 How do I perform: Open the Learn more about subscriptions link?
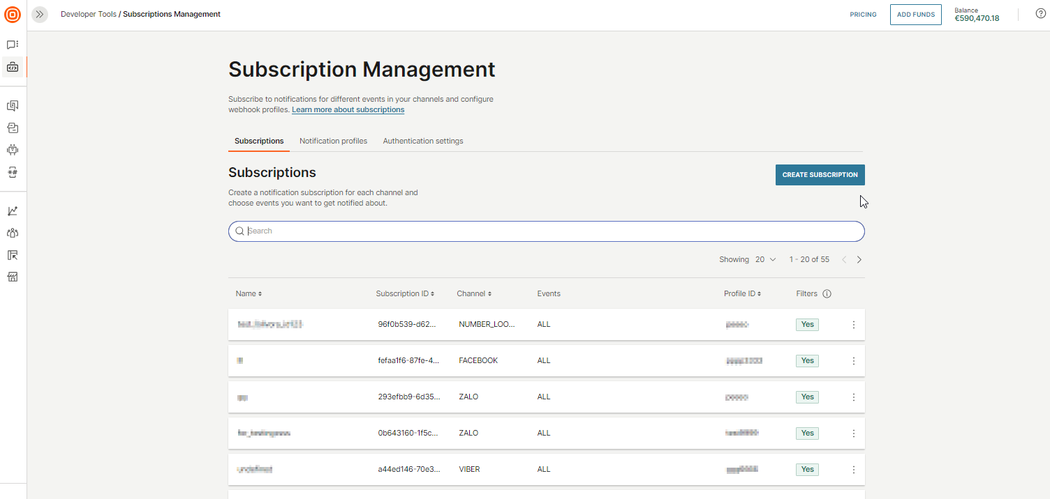click(x=348, y=109)
